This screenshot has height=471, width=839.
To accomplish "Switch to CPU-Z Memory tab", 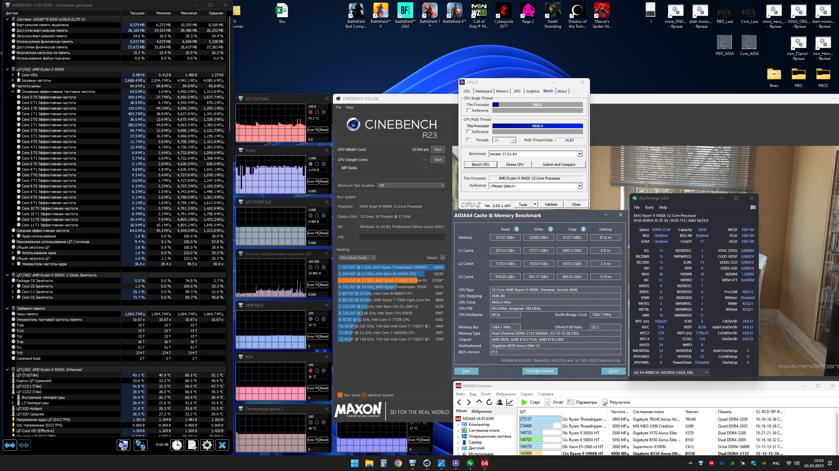I will pos(502,91).
